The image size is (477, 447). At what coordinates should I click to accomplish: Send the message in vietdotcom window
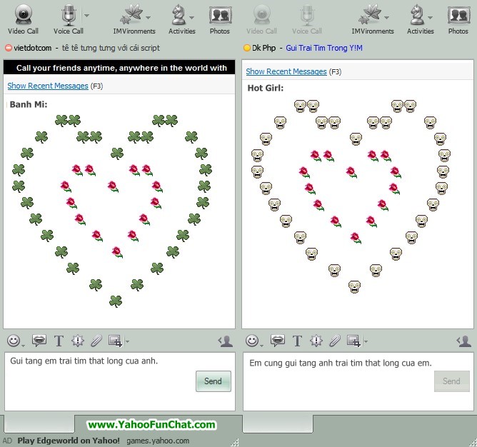214,381
